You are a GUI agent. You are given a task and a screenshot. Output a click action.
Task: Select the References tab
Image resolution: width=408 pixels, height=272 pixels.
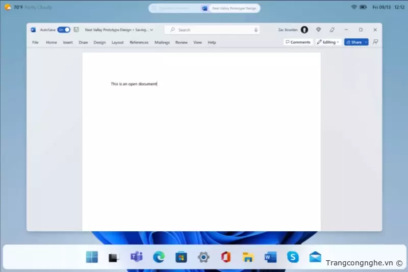click(x=139, y=42)
